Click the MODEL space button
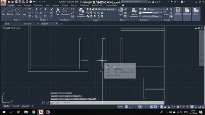The image size is (205, 115). (120, 107)
